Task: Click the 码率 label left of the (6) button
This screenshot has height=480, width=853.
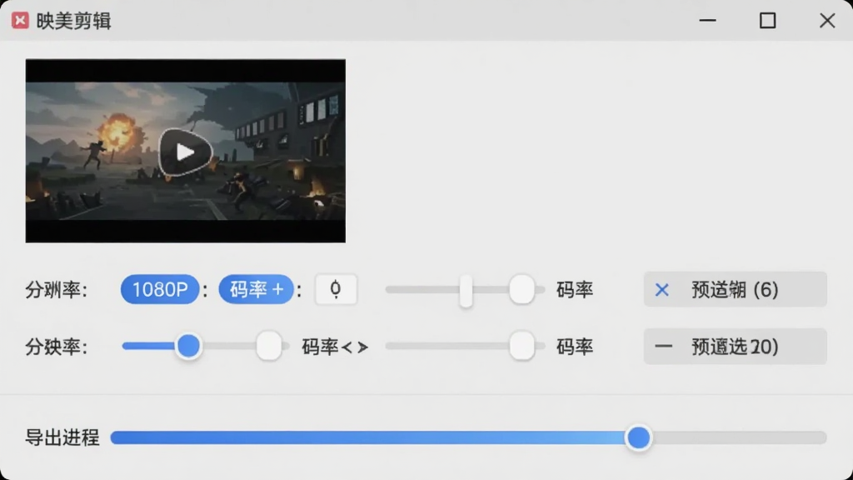Action: pos(575,290)
